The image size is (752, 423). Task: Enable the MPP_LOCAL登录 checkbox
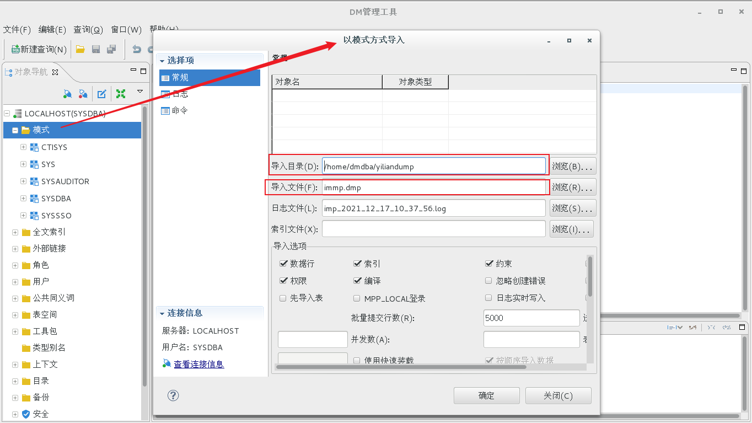point(357,298)
